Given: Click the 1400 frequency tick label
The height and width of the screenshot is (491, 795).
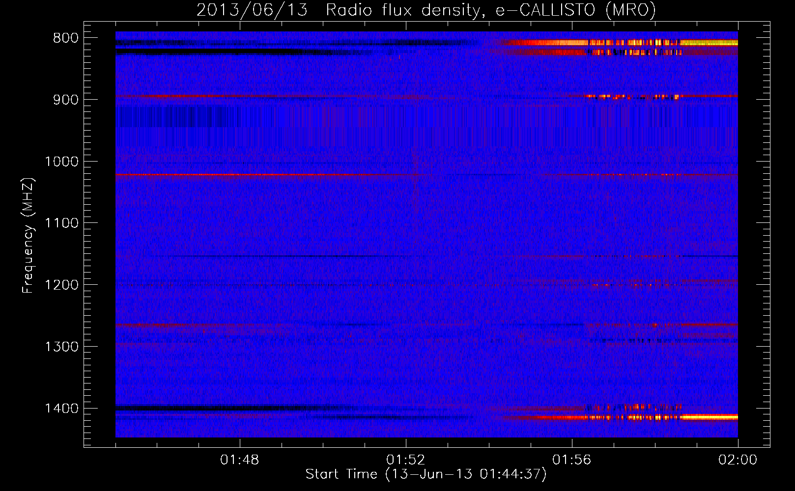Looking at the screenshot, I should click(61, 409).
